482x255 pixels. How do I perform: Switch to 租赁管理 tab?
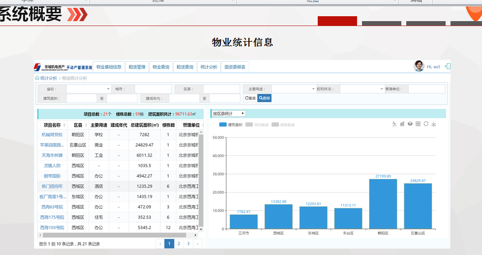pyautogui.click(x=137, y=67)
